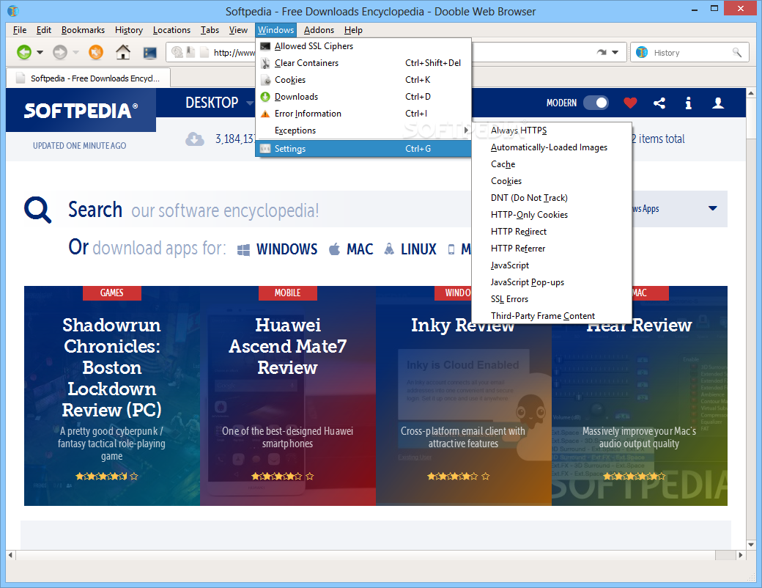Open the View menu

[238, 30]
